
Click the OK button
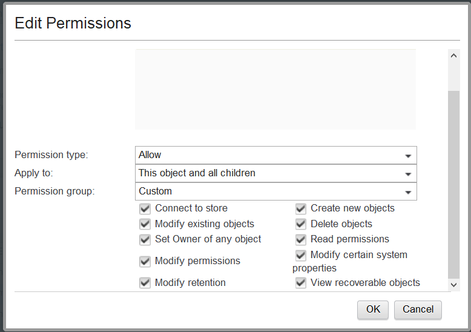(x=373, y=310)
